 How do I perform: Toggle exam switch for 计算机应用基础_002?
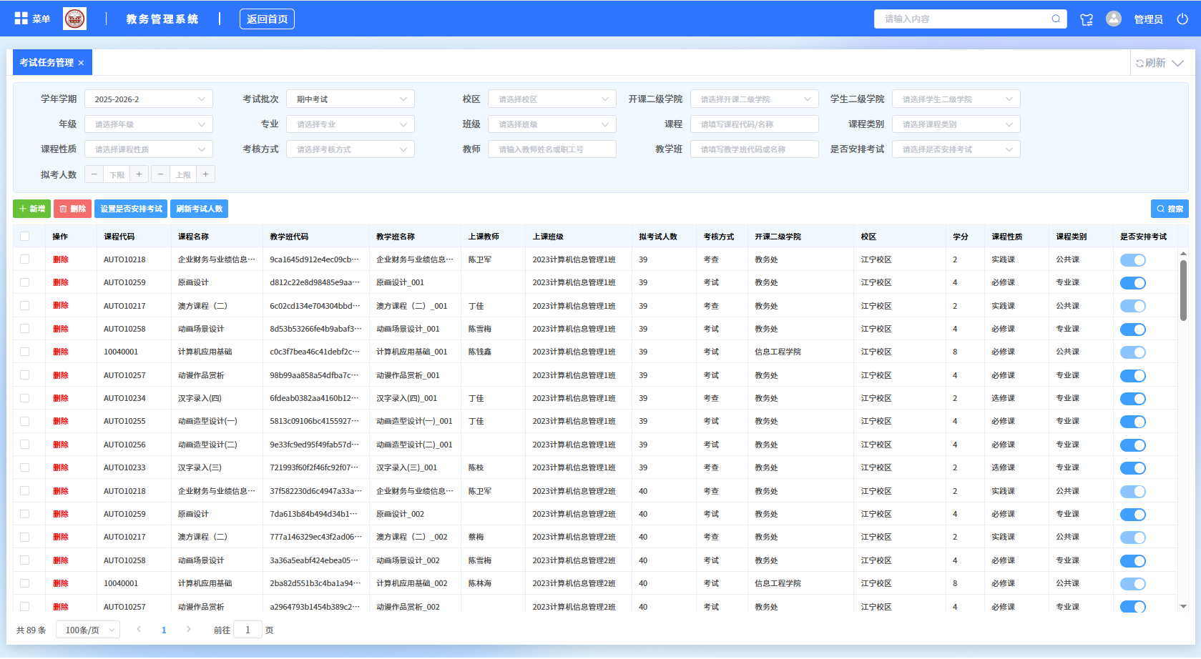(1133, 584)
